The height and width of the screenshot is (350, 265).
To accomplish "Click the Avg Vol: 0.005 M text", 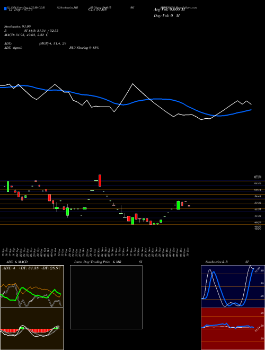I will pos(169,10).
